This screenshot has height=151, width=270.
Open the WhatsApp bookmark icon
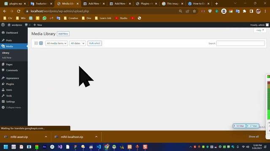click(44, 18)
